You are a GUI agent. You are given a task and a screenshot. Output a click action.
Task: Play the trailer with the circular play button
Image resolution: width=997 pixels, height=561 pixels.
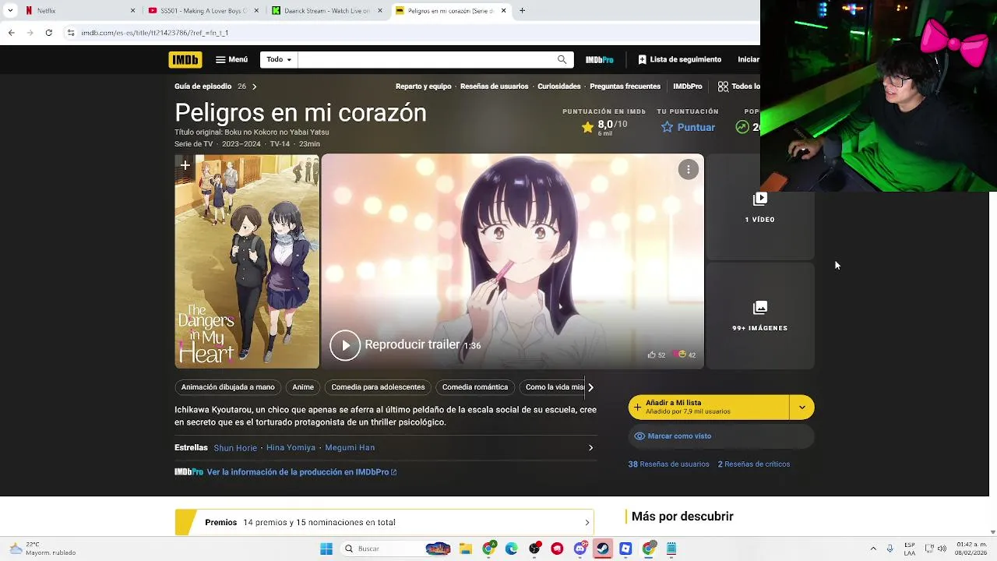[345, 345]
